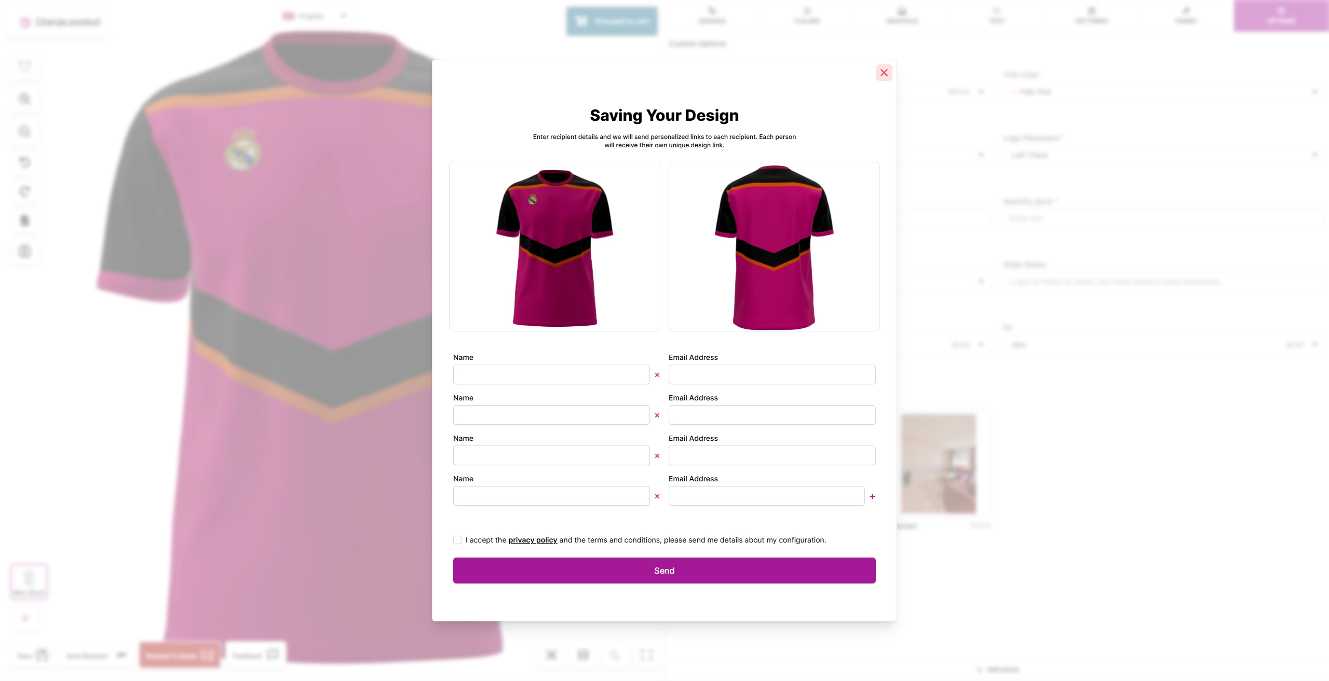This screenshot has width=1329, height=681.
Task: Close the Saving Your Design dialog
Action: click(x=884, y=73)
